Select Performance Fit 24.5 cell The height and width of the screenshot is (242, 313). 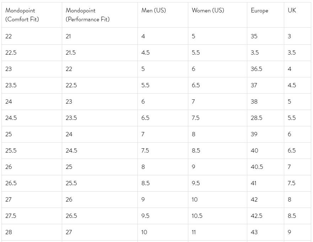[x=71, y=151]
